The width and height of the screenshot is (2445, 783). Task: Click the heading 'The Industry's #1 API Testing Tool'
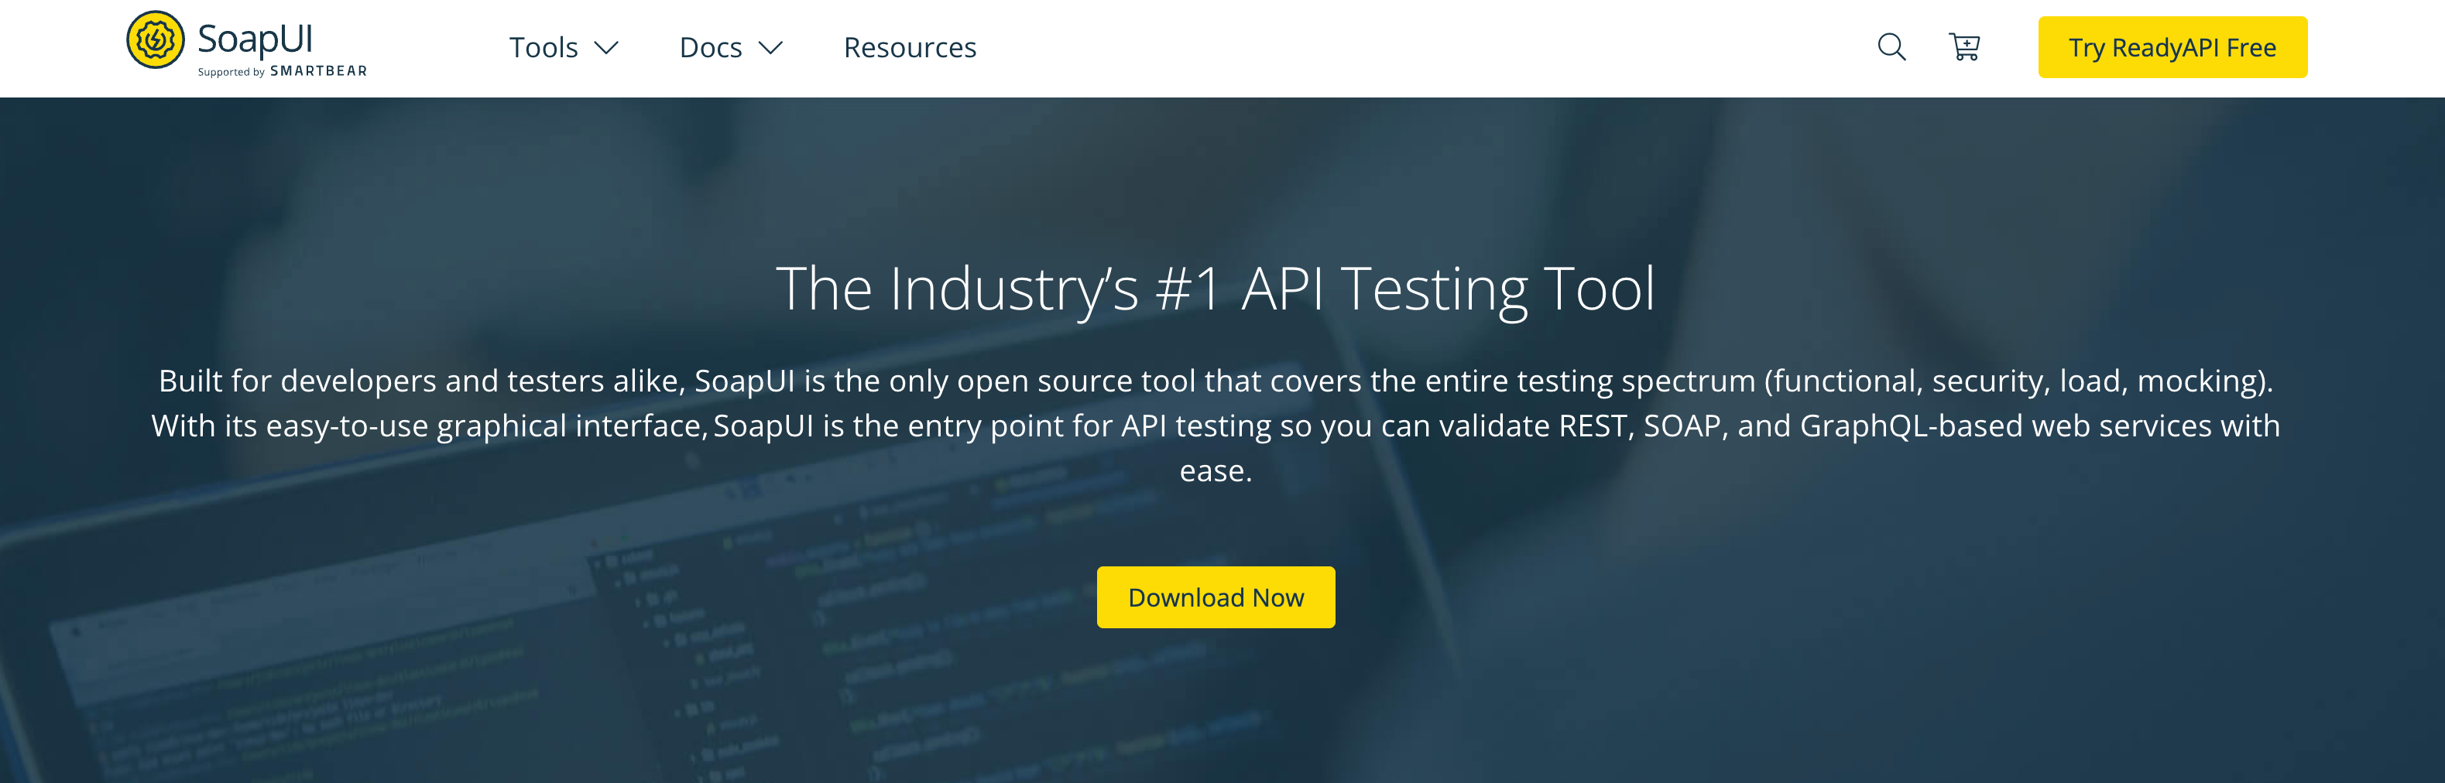[x=1215, y=289]
